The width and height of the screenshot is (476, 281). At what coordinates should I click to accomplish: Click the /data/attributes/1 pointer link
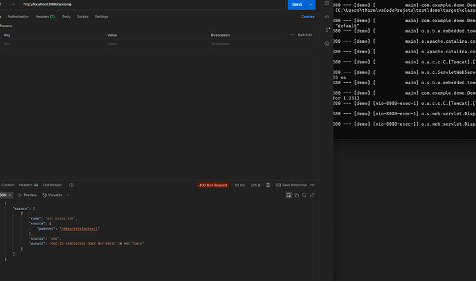pyautogui.click(x=79, y=229)
